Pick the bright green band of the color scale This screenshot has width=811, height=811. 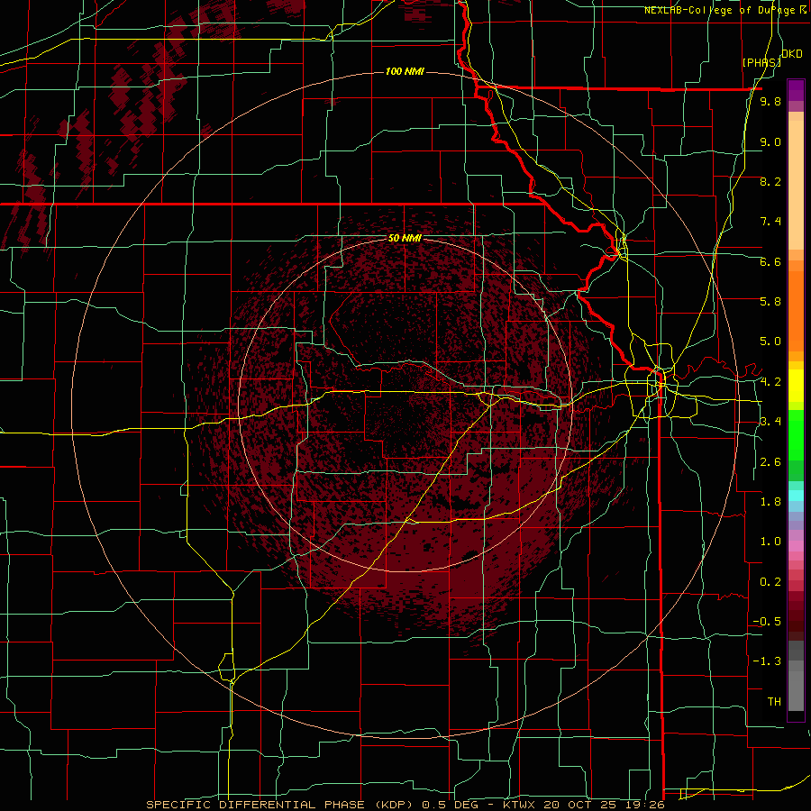click(796, 434)
